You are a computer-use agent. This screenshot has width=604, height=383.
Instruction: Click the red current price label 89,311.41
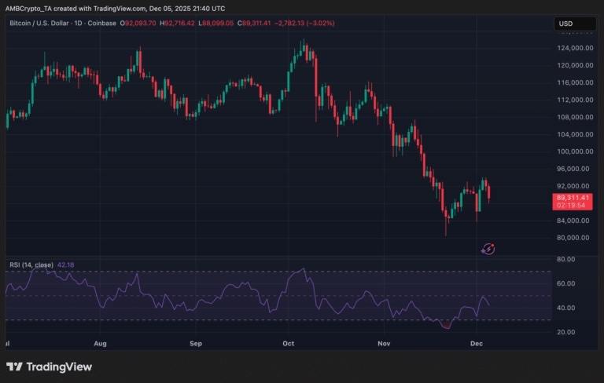pos(573,198)
